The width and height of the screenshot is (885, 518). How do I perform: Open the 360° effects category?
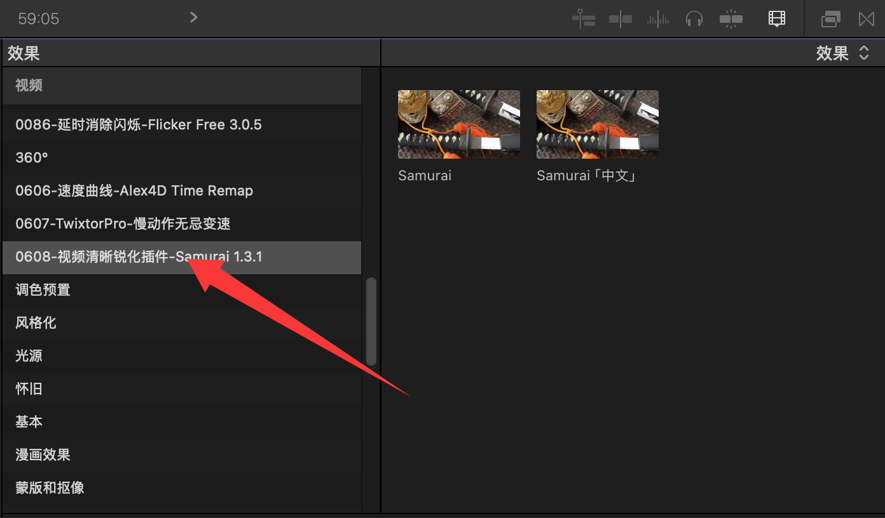(32, 157)
